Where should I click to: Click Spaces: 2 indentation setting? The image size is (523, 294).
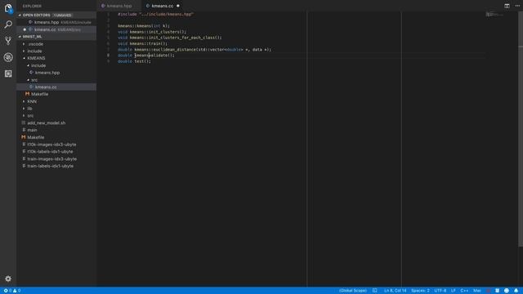point(420,291)
